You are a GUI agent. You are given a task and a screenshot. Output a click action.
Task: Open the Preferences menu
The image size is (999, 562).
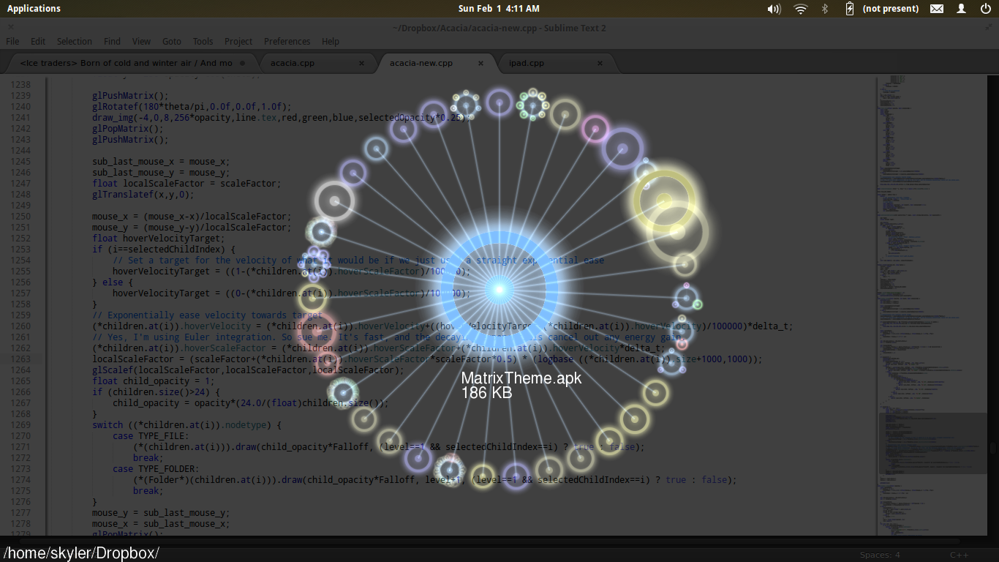pos(287,42)
